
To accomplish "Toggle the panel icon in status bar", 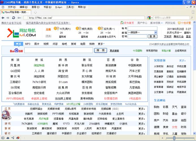I will [x=3, y=138].
